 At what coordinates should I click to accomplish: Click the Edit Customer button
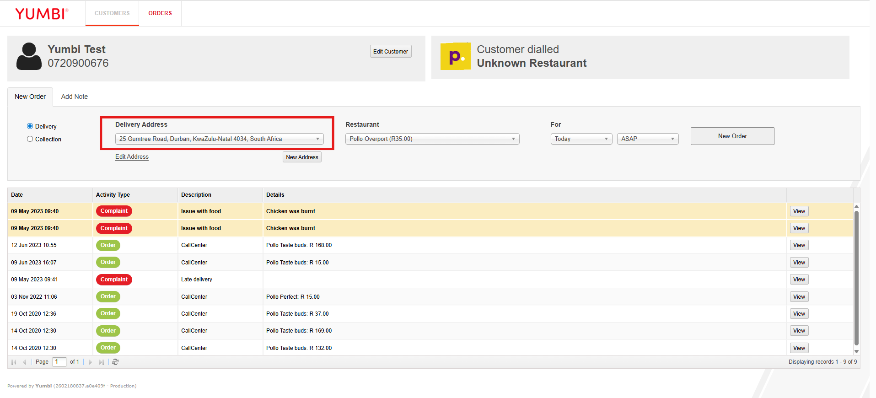pyautogui.click(x=390, y=51)
